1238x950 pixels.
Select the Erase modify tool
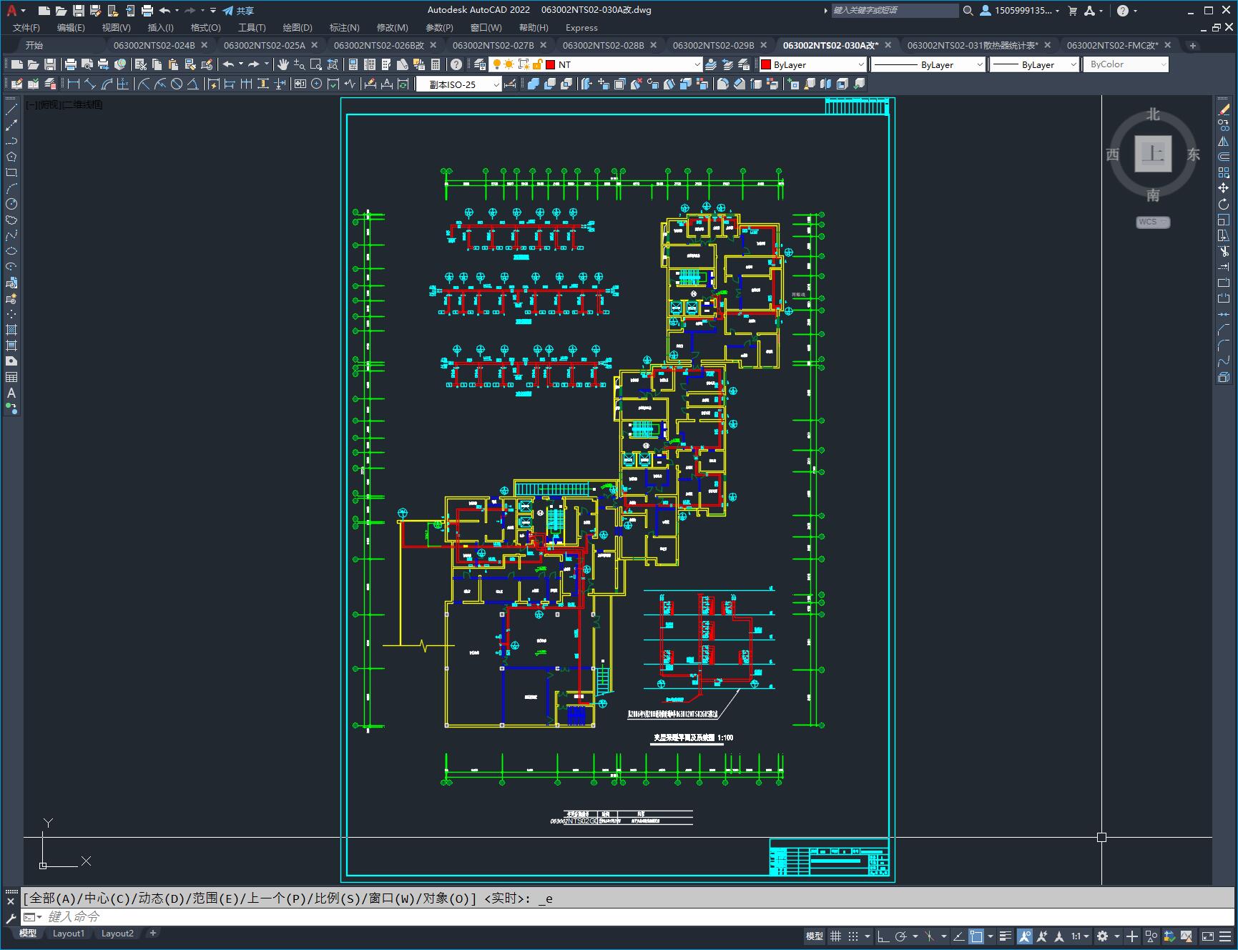pyautogui.click(x=1224, y=109)
